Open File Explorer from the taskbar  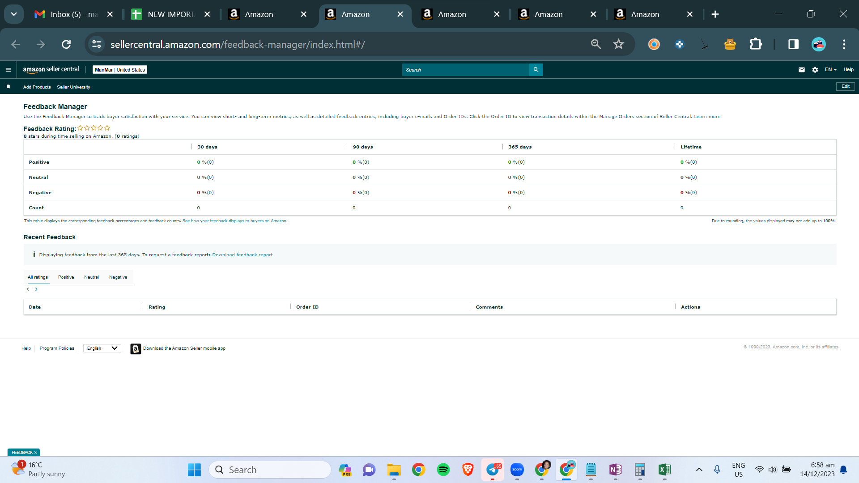(x=394, y=470)
